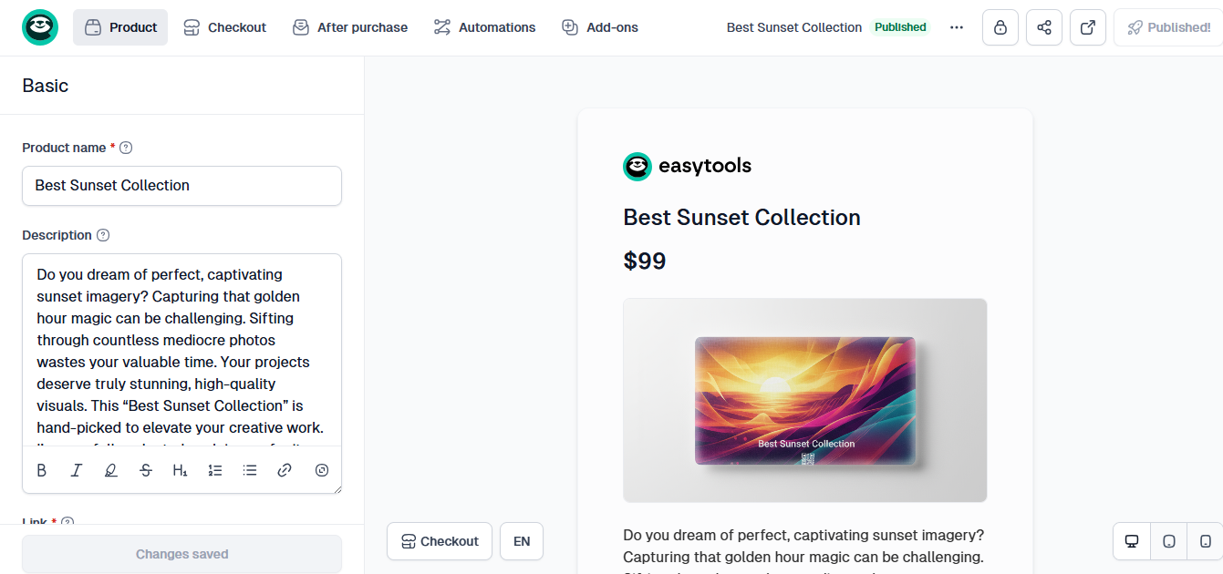
Task: Apply the Heading style in the description toolbar
Action: (x=181, y=469)
